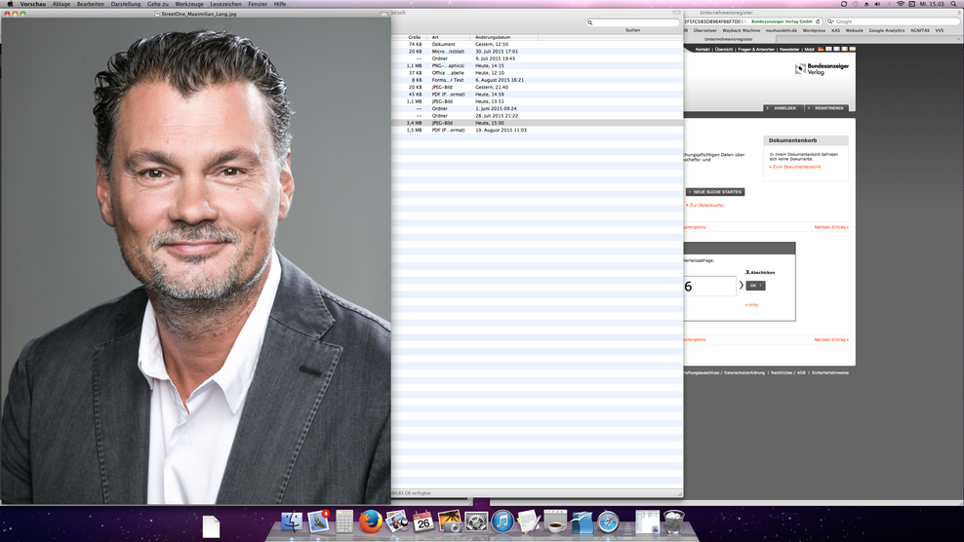Select PDF row dated 19. August 2015 11:03
The height and width of the screenshot is (542, 964).
538,131
